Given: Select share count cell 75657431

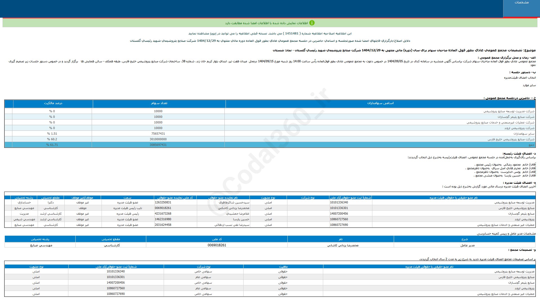Looking at the screenshot, I should [x=158, y=134].
